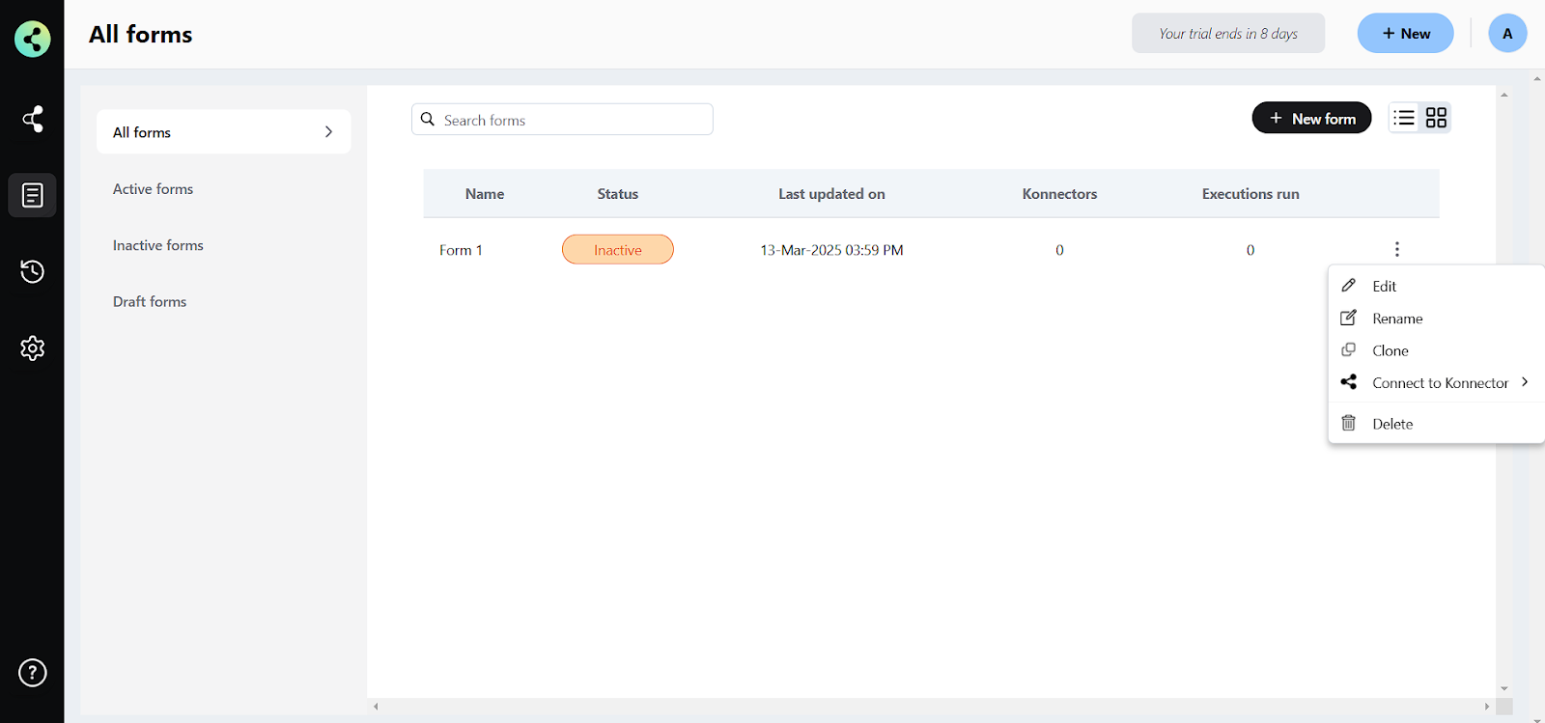Click the inner vertical scrollbar down arrow

[1504, 689]
